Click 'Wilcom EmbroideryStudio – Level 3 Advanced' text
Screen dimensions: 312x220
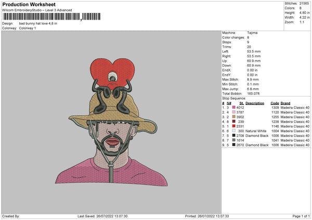tap(37, 10)
